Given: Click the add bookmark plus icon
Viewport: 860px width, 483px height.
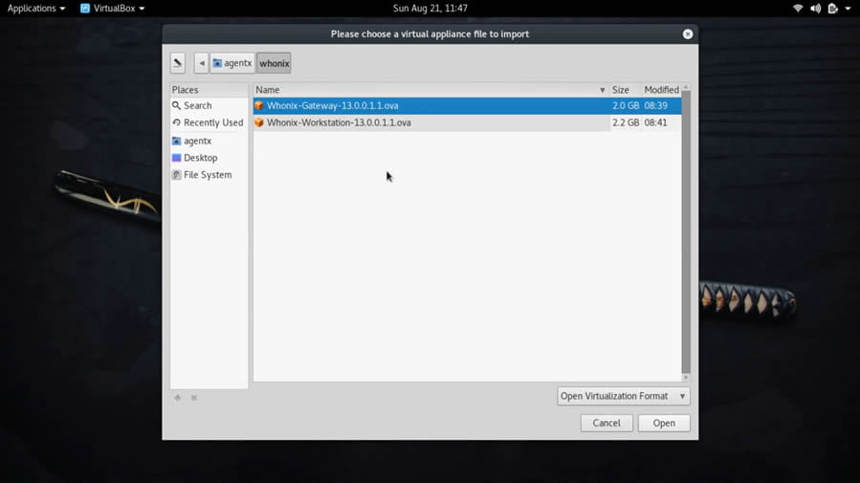Looking at the screenshot, I should [178, 398].
